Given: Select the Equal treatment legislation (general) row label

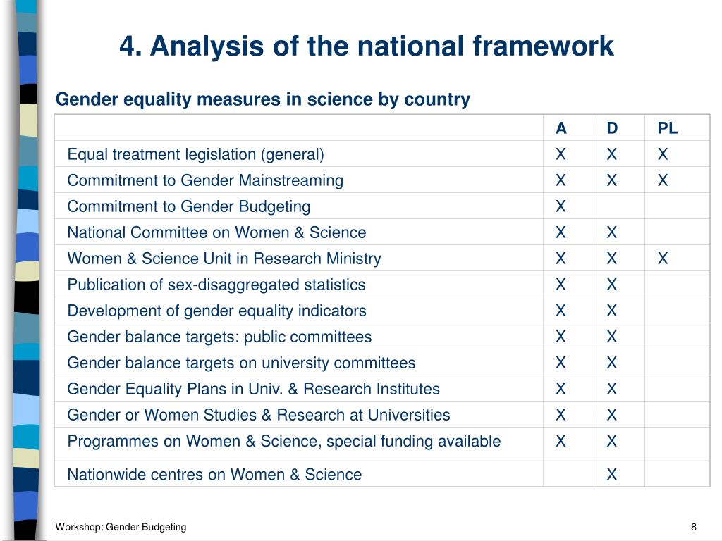Looking at the screenshot, I should [x=196, y=154].
